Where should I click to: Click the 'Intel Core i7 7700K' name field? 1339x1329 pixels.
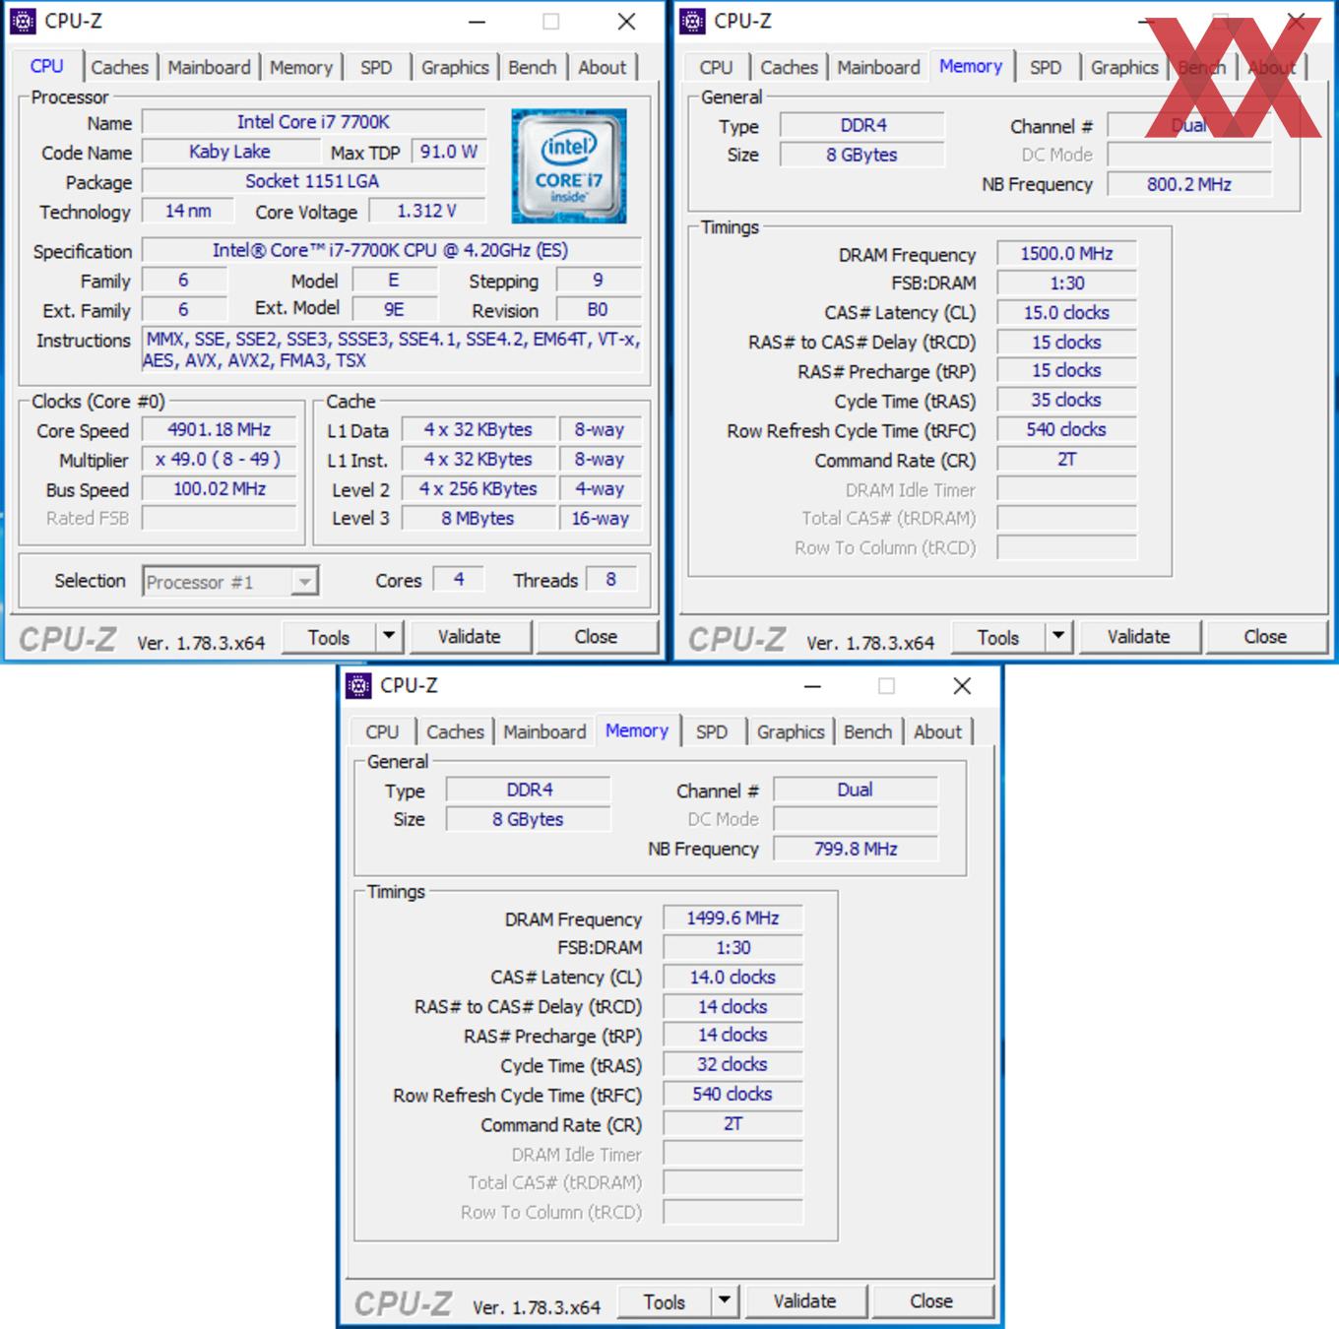(x=314, y=122)
